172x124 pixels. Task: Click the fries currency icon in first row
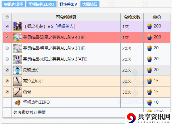[150, 27]
